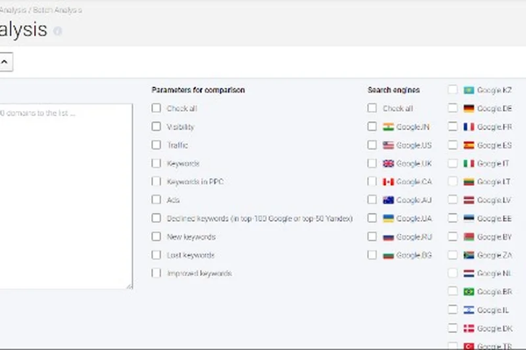Click the German flag icon for Google.DE

[469, 108]
